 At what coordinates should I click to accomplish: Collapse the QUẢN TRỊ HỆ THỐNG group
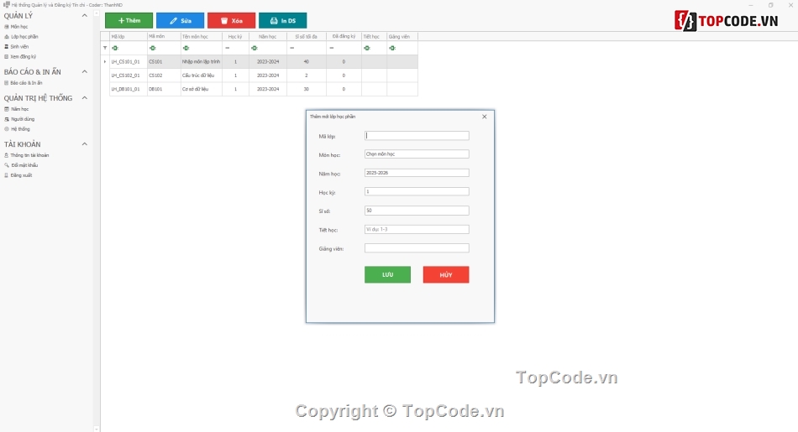(x=85, y=97)
